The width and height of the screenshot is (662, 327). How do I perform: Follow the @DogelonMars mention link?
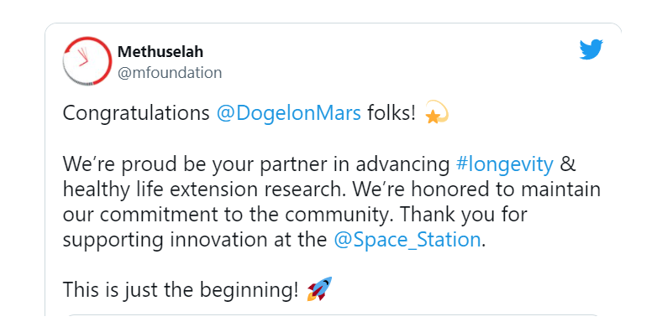point(289,114)
